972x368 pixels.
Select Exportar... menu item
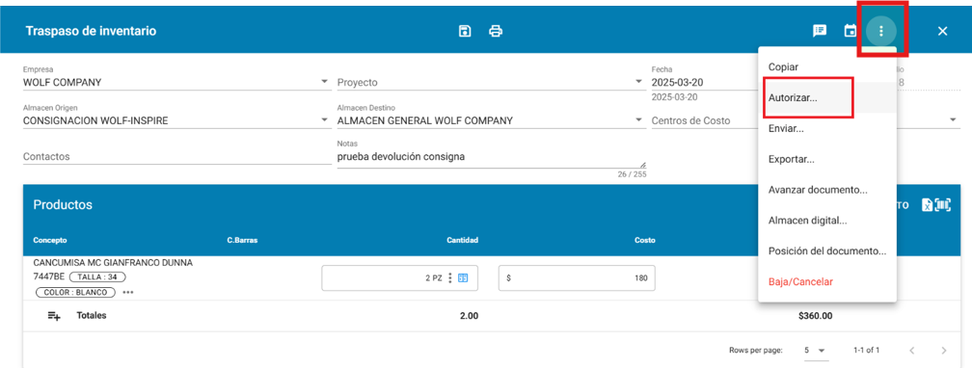[827, 159]
